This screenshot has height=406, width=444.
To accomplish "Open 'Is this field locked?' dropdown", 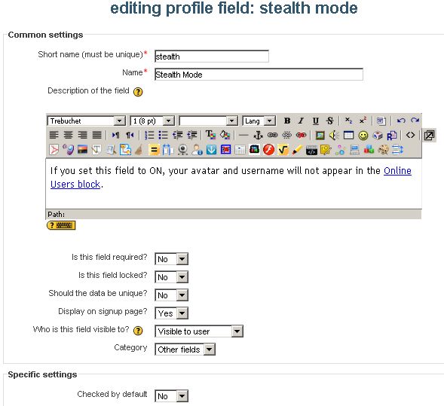I will (x=171, y=277).
